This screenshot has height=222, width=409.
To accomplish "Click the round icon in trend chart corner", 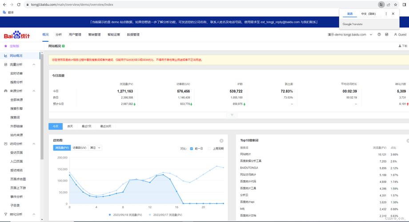I will click(221, 141).
